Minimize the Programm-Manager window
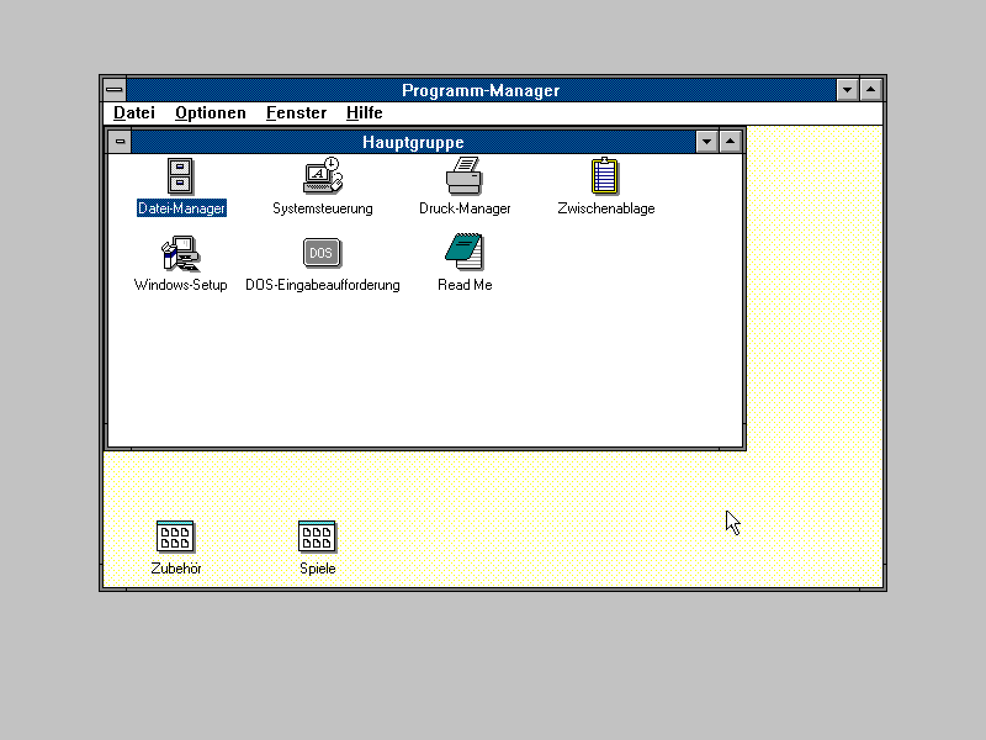This screenshot has width=986, height=740. click(x=847, y=90)
